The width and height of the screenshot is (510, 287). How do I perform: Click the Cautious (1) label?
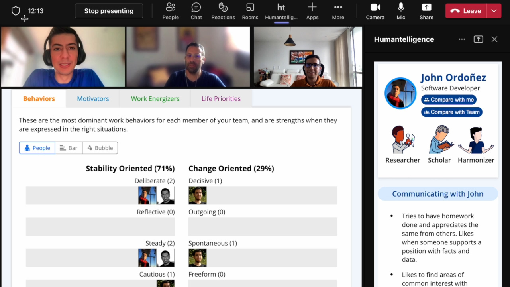(x=157, y=274)
